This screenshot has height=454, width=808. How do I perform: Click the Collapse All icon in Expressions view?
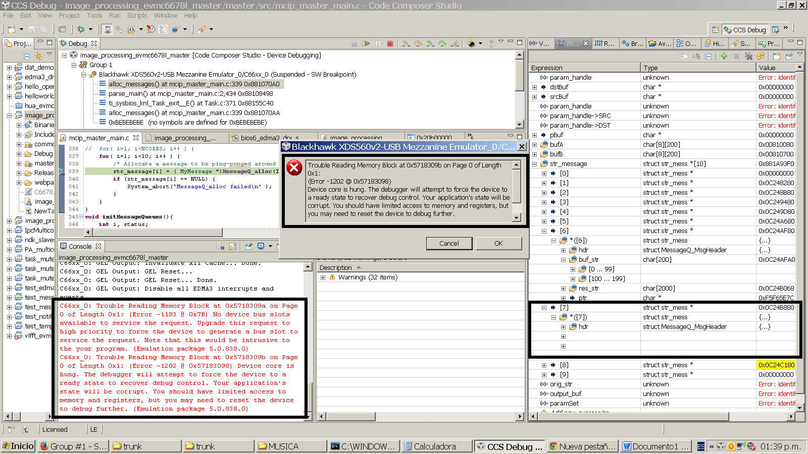[708, 56]
